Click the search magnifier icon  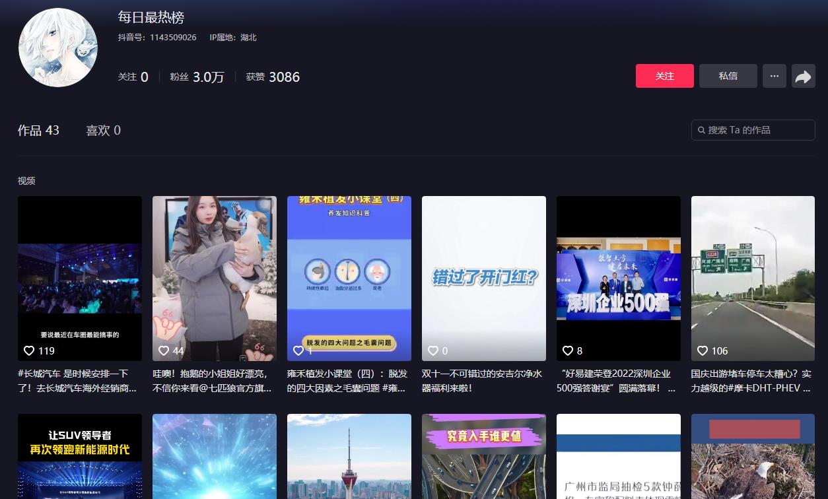click(x=701, y=130)
